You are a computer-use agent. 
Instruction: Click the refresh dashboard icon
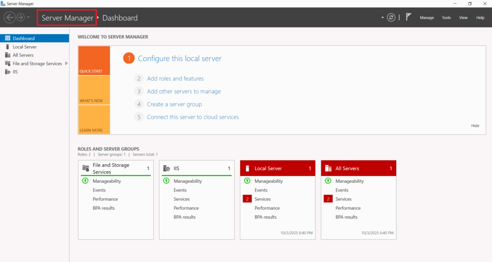coord(392,17)
